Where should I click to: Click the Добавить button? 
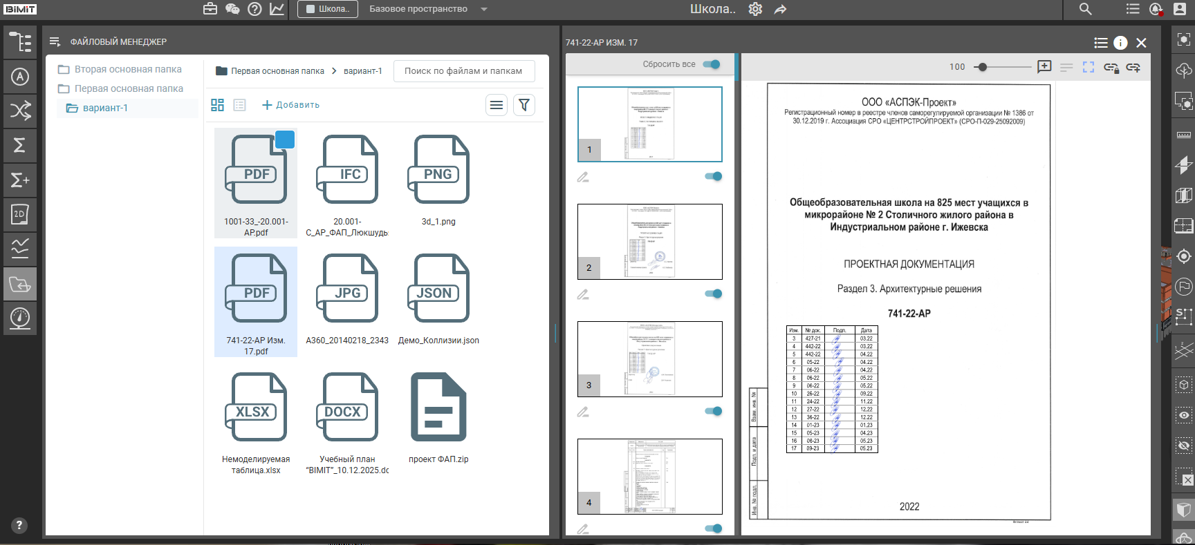pyautogui.click(x=290, y=105)
